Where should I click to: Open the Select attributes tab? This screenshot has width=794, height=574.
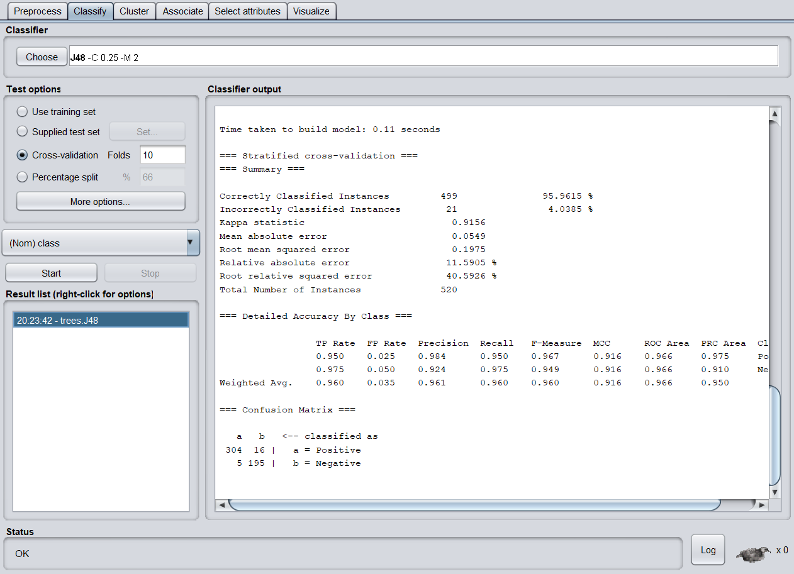[x=247, y=11]
